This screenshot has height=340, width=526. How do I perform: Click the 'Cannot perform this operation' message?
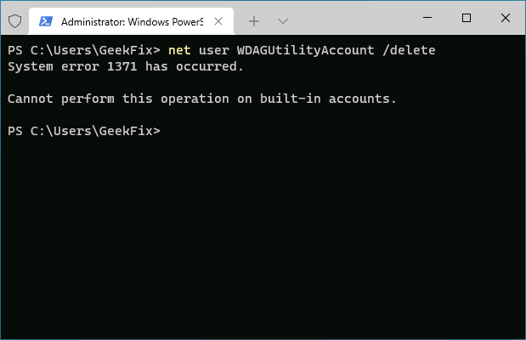pyautogui.click(x=118, y=99)
